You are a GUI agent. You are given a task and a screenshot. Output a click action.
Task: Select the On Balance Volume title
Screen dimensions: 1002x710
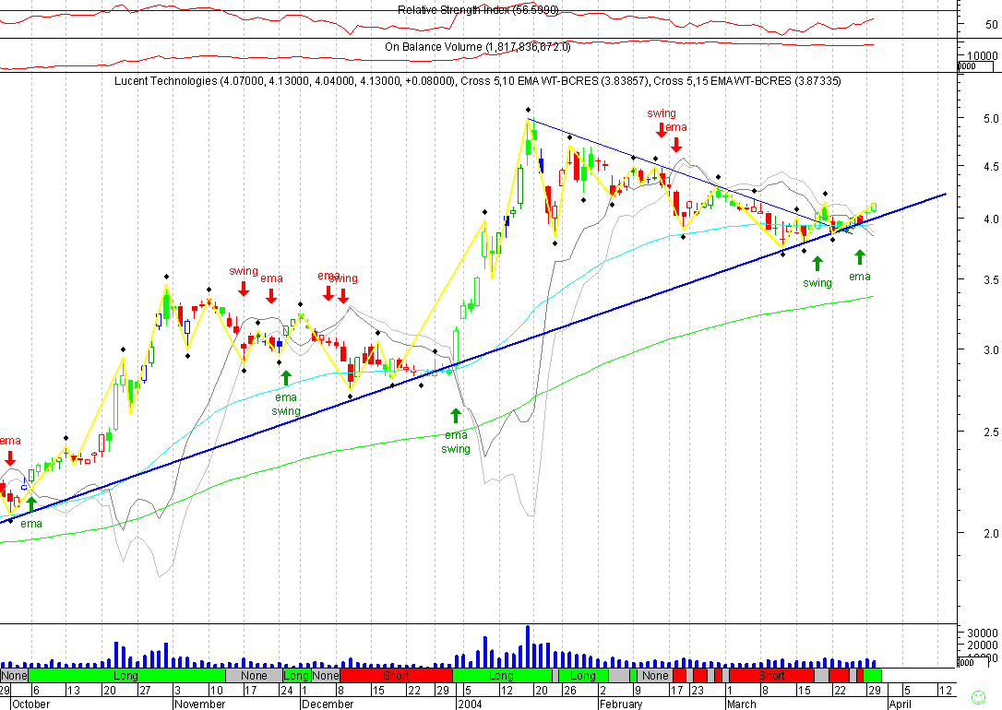pyautogui.click(x=477, y=47)
